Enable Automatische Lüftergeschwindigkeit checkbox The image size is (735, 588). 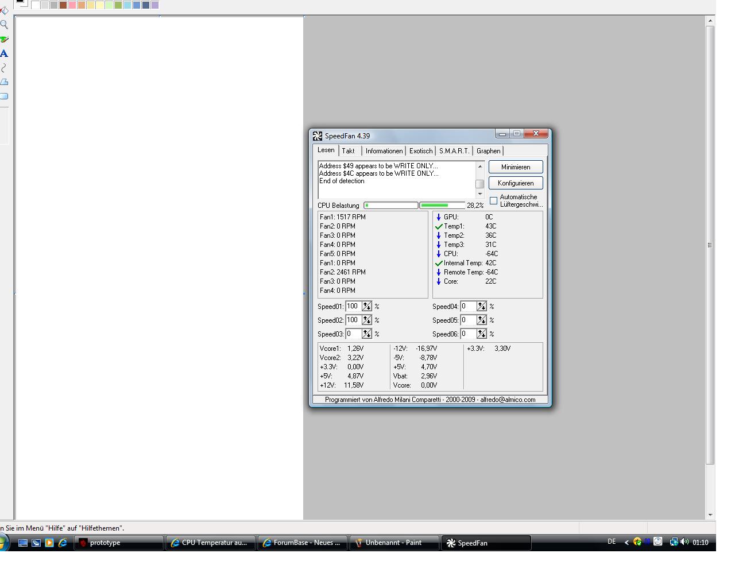tap(493, 200)
